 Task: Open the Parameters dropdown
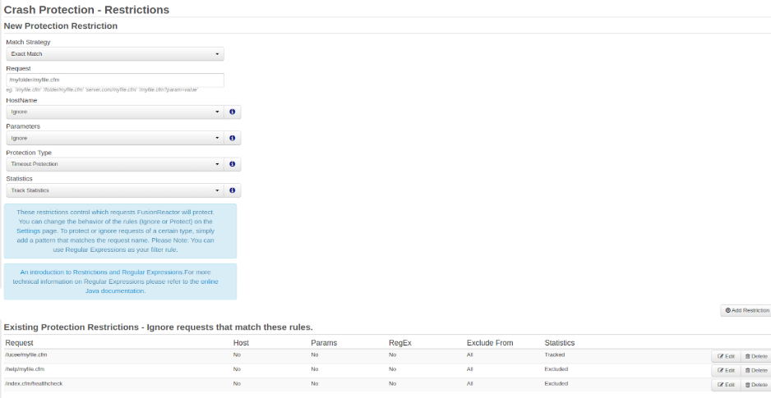pyautogui.click(x=114, y=138)
